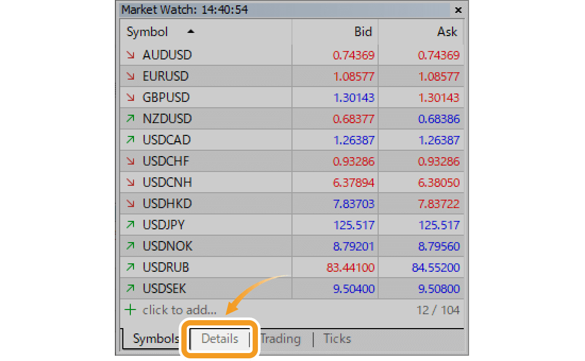Switch to the Ticks tab
This screenshot has height=361, width=585.
click(337, 339)
